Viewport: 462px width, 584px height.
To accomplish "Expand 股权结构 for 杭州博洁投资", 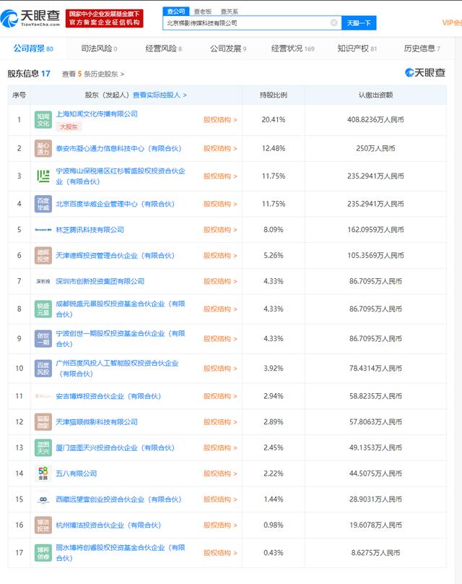I will 220,525.
